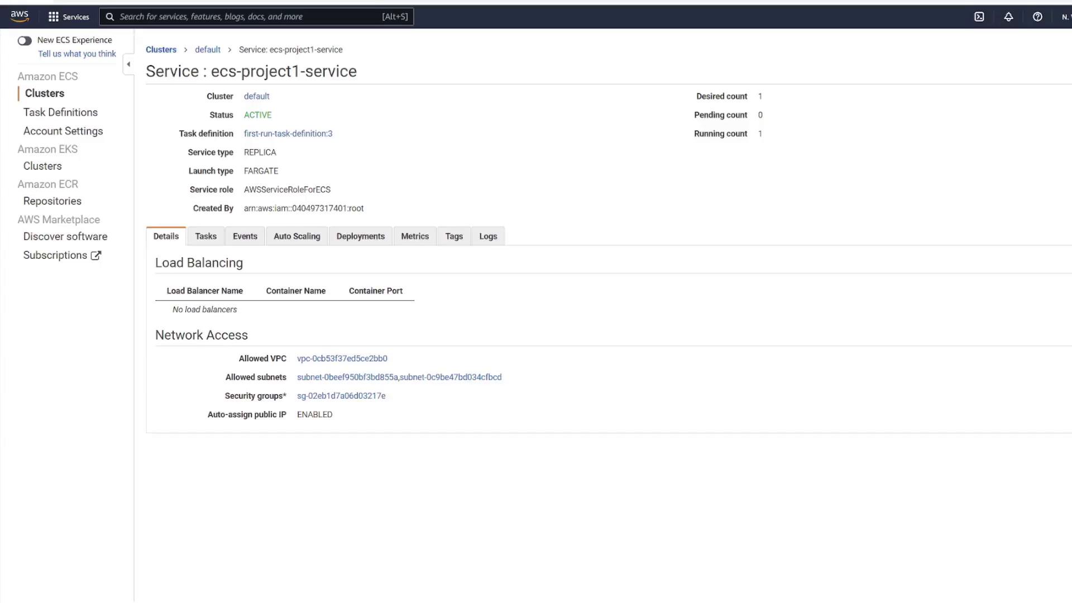Click the Clusters breadcrumb link
The height and width of the screenshot is (603, 1072).
161,50
